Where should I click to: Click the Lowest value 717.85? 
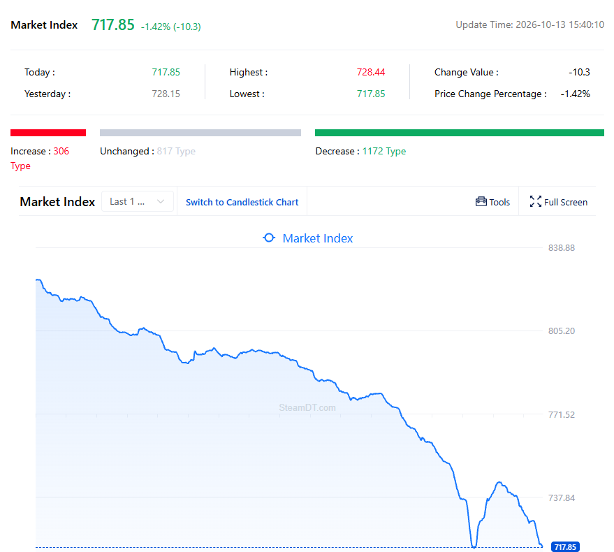coord(371,94)
